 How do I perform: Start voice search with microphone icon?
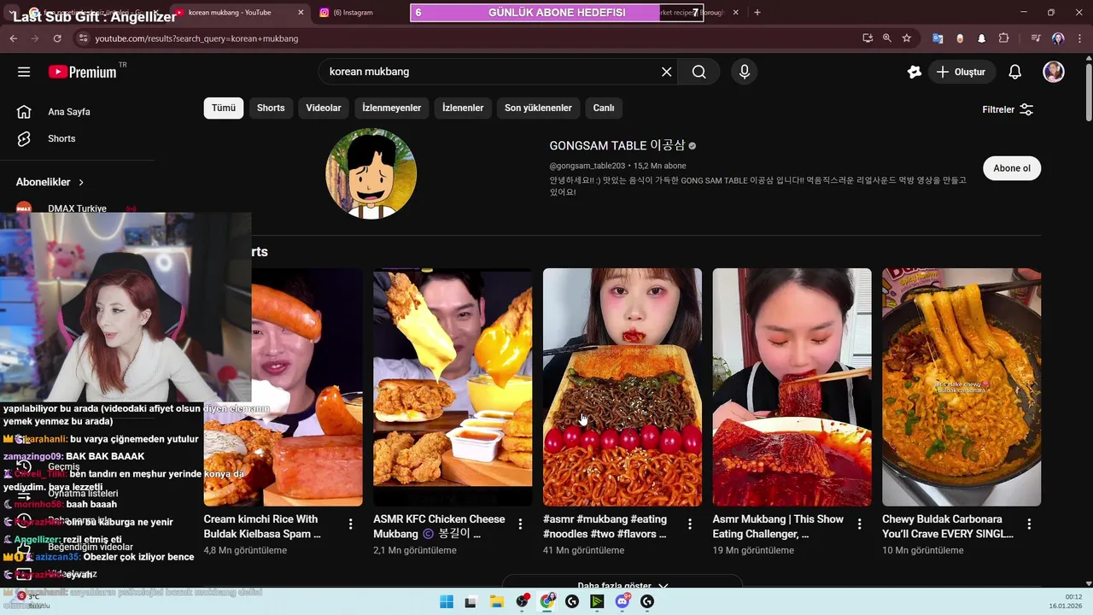tap(745, 72)
